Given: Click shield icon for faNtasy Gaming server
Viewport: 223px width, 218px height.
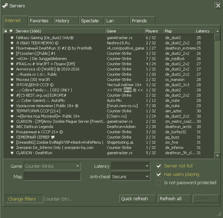Looking at the screenshot, I should (12, 38).
